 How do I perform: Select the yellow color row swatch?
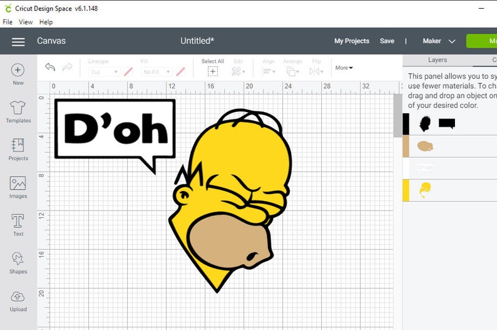406,190
